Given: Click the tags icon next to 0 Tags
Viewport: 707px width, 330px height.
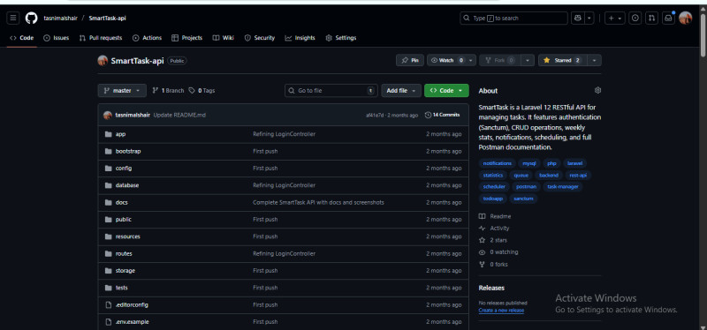Looking at the screenshot, I should 192,91.
